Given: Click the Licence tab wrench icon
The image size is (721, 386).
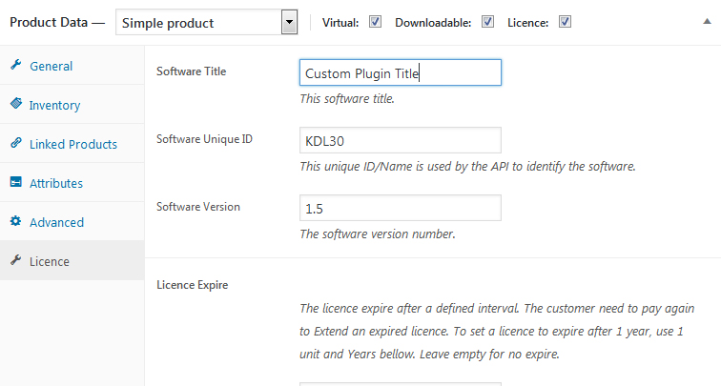Looking at the screenshot, I should click(16, 260).
